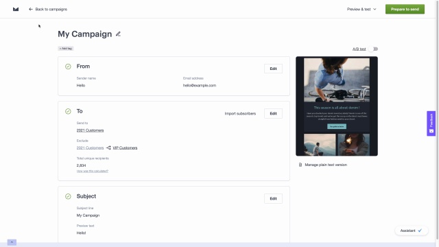This screenshot has width=439, height=247.
Task: Edit the To section
Action: point(273,113)
